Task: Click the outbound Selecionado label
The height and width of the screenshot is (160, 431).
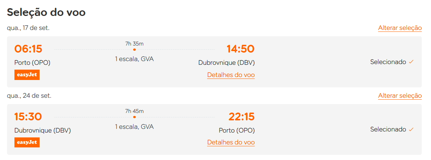Action: pyautogui.click(x=388, y=62)
